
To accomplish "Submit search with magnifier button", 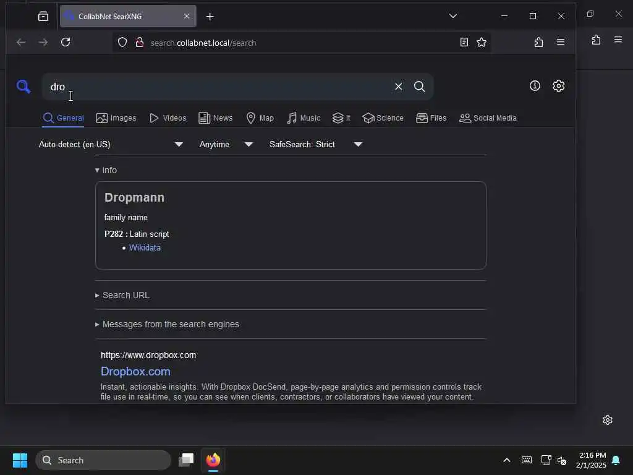I will pos(420,87).
